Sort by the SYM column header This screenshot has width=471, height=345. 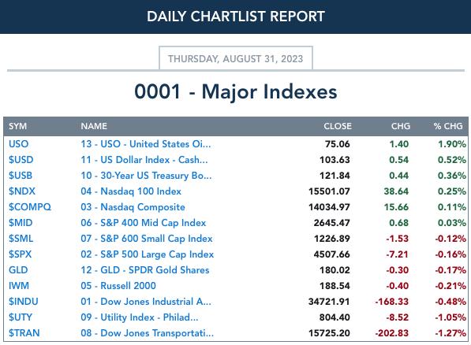point(17,126)
